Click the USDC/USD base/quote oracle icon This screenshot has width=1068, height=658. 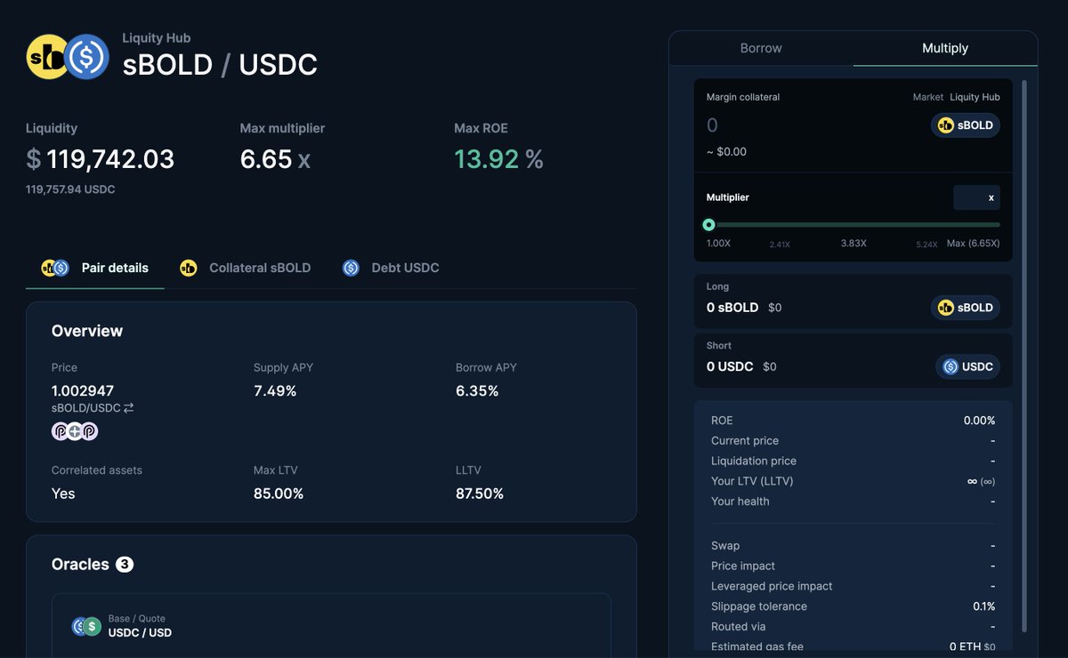tap(86, 626)
